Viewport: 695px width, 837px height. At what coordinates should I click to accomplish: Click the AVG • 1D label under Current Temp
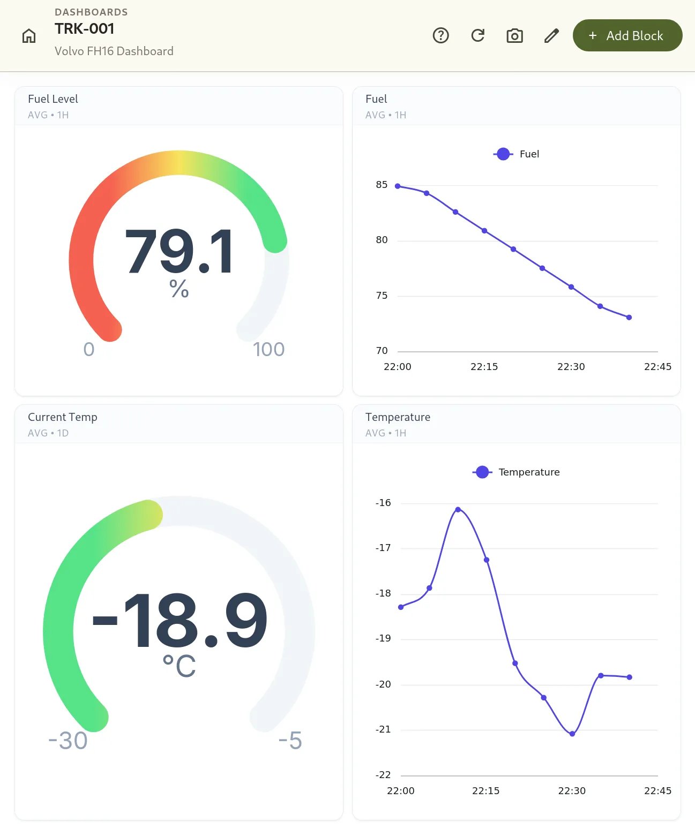48,433
